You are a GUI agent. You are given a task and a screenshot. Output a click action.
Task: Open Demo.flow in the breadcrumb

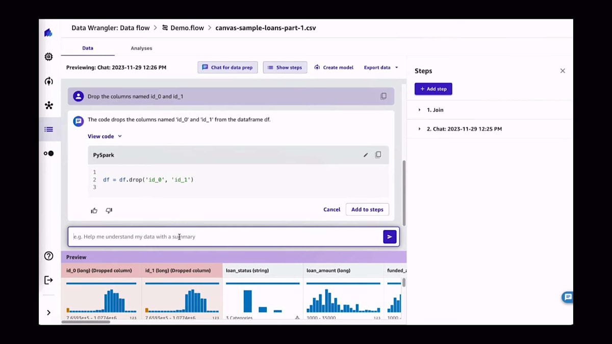pos(183,28)
